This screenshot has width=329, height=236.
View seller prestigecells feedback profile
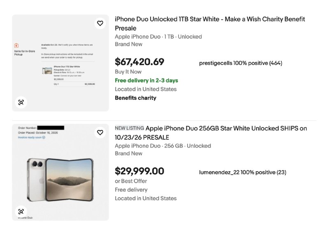[x=241, y=63]
